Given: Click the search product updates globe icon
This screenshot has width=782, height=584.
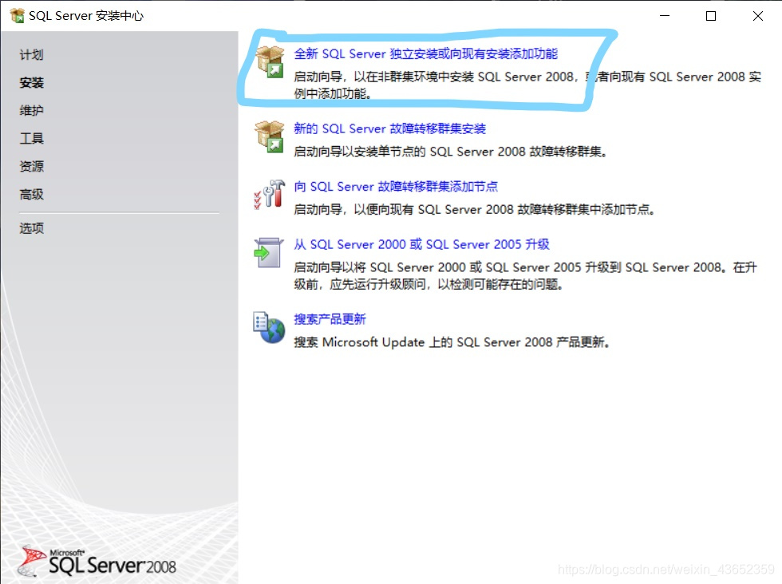Looking at the screenshot, I should (269, 327).
